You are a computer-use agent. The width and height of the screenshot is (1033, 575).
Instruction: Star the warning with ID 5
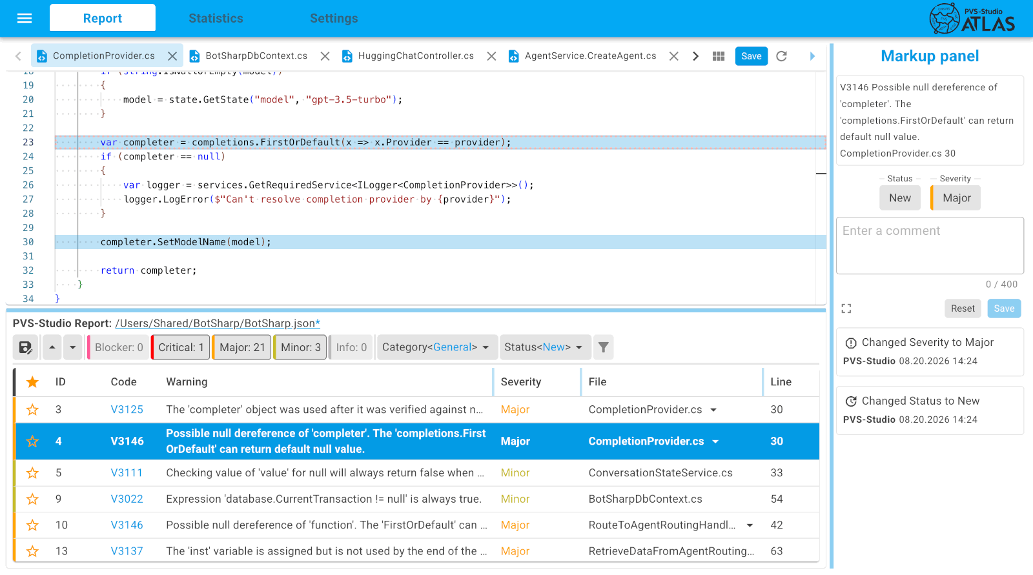[x=32, y=473]
